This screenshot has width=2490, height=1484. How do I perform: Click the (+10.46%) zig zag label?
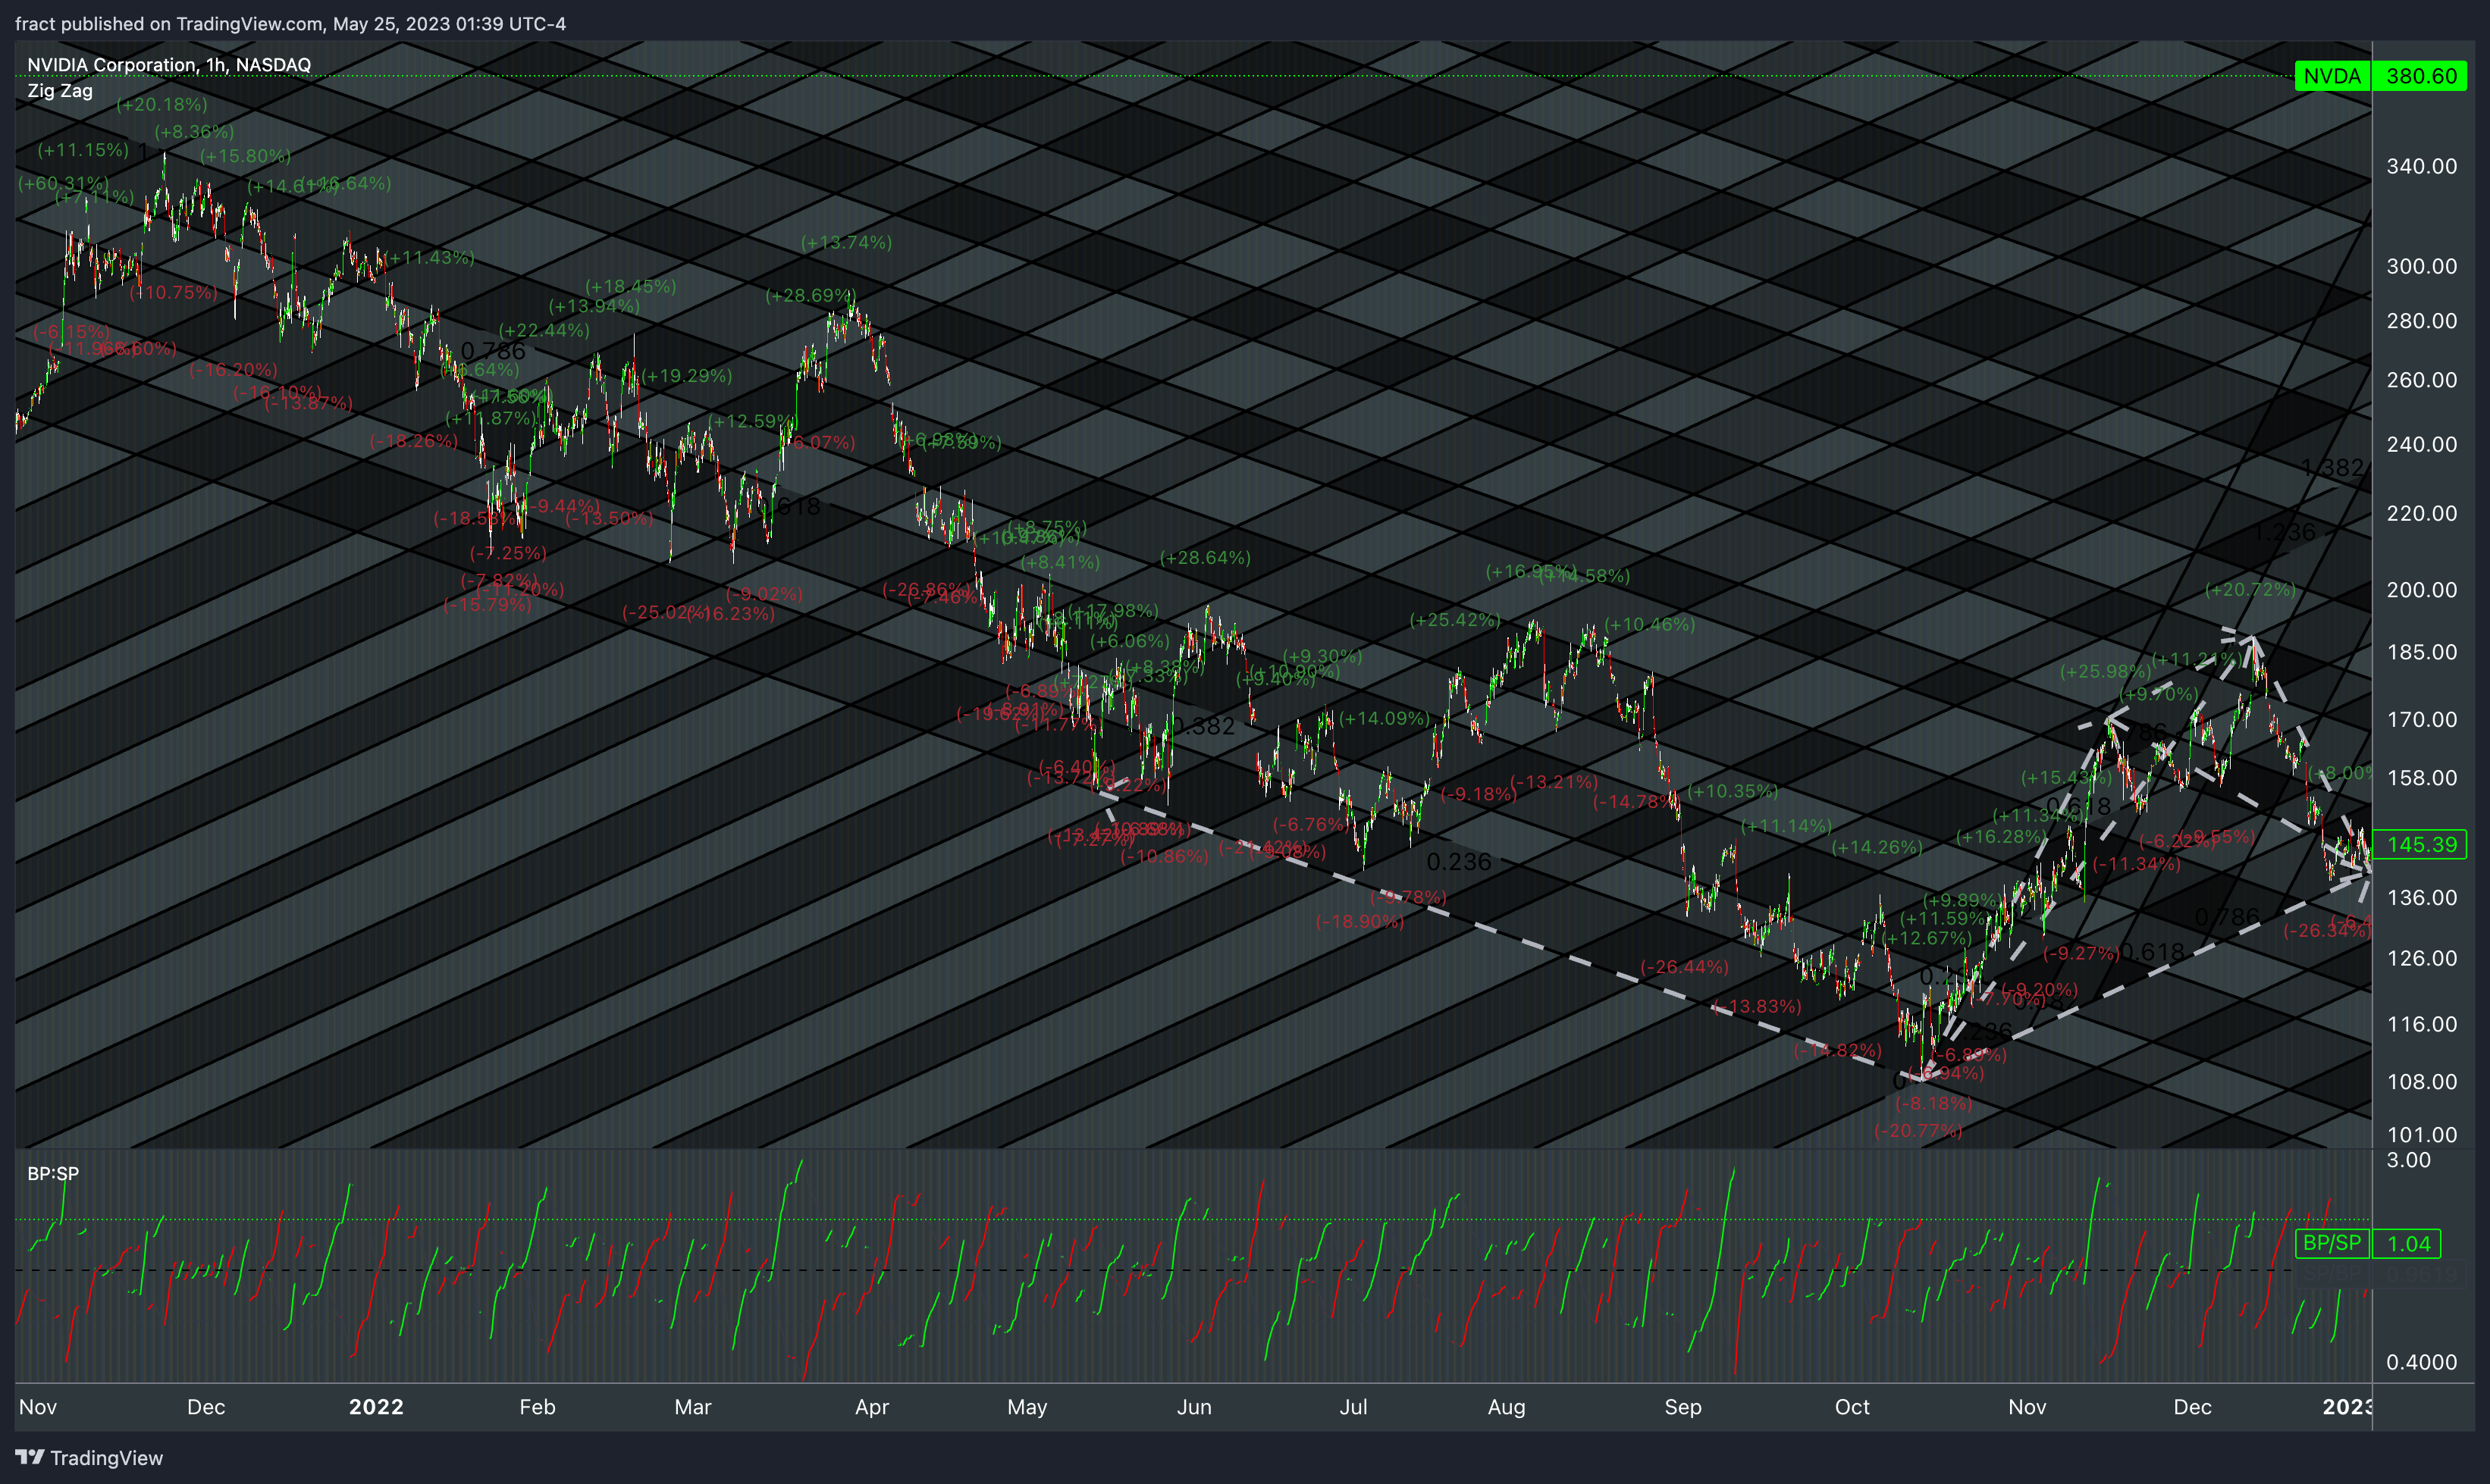click(x=1650, y=625)
